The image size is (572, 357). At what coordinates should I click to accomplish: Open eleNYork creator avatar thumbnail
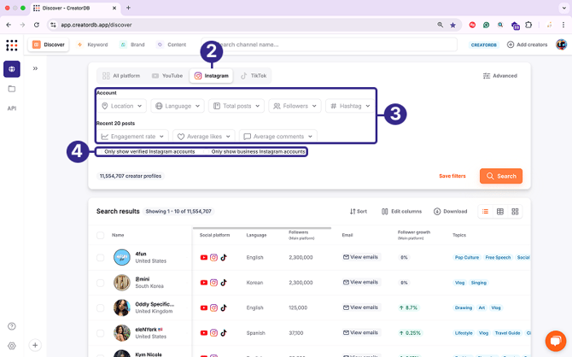pyautogui.click(x=122, y=333)
